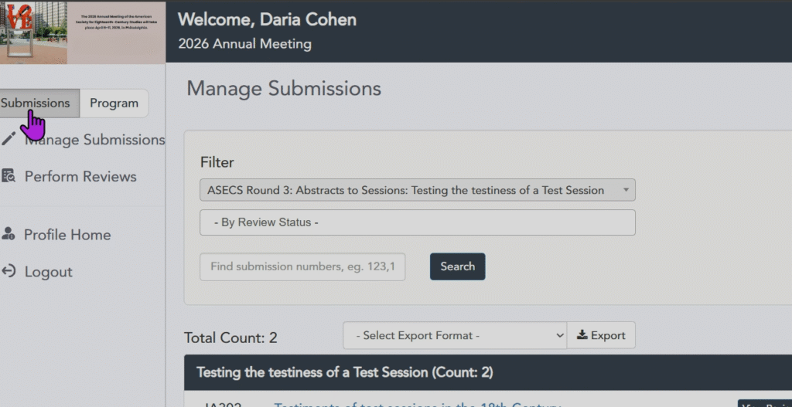This screenshot has width=792, height=407.
Task: Click the Profile Home user icon
Action: pyautogui.click(x=9, y=234)
